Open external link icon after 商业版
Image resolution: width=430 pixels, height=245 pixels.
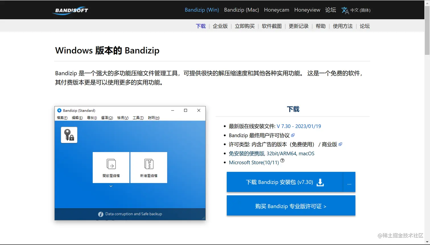[340, 144]
